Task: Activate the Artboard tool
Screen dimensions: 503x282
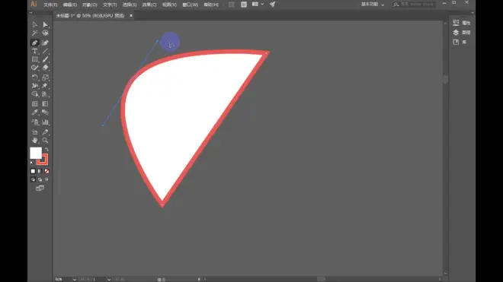Action: tap(34, 132)
